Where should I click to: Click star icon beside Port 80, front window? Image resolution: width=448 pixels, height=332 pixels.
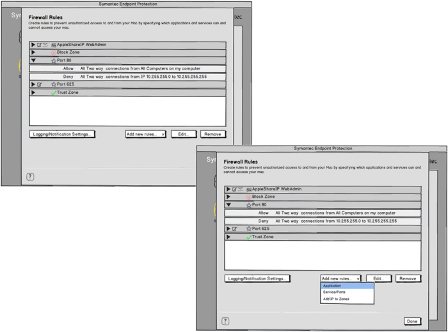(249, 205)
